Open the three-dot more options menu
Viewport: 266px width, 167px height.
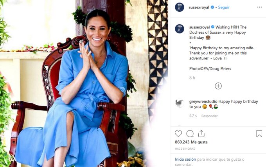tap(259, 7)
